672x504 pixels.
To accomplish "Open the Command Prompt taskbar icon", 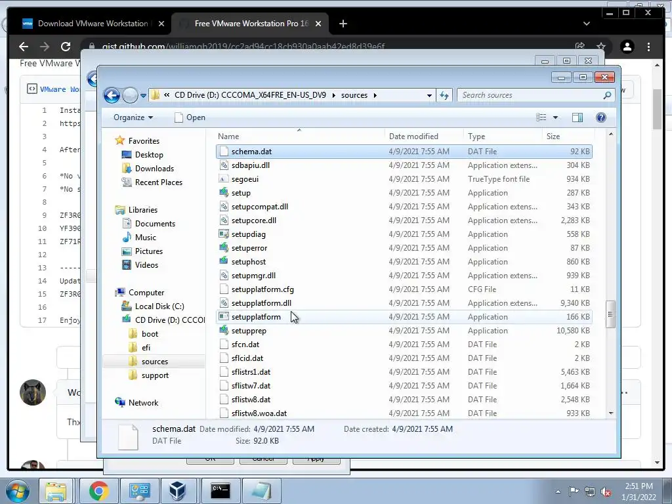I will [x=220, y=491].
